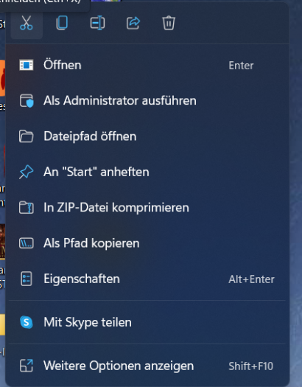Choose In ZIP-Datei komprimieren

(147, 207)
